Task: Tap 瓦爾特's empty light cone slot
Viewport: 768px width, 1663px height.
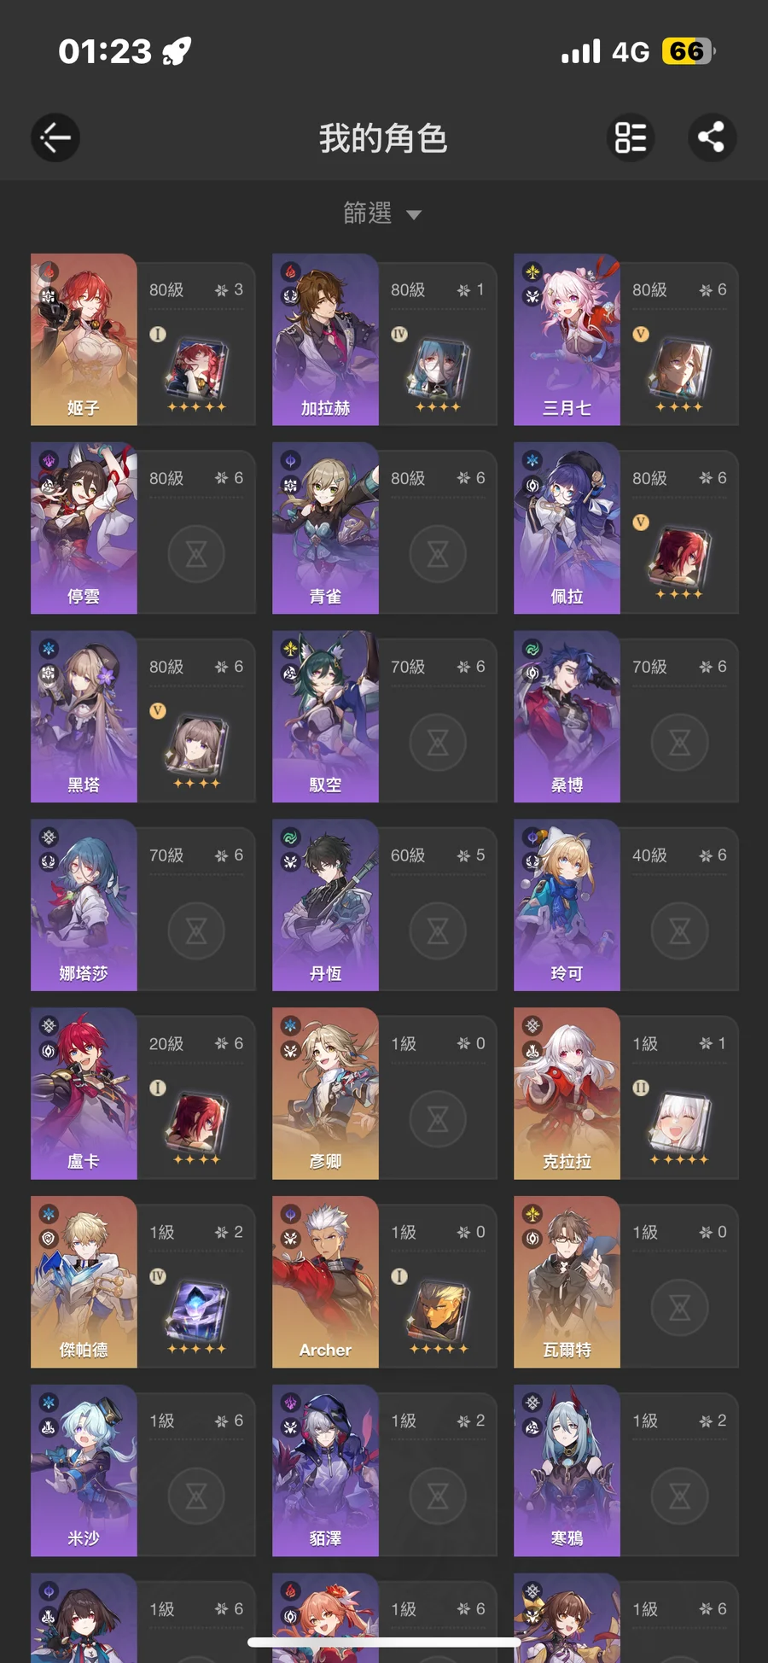Action: (x=680, y=1307)
